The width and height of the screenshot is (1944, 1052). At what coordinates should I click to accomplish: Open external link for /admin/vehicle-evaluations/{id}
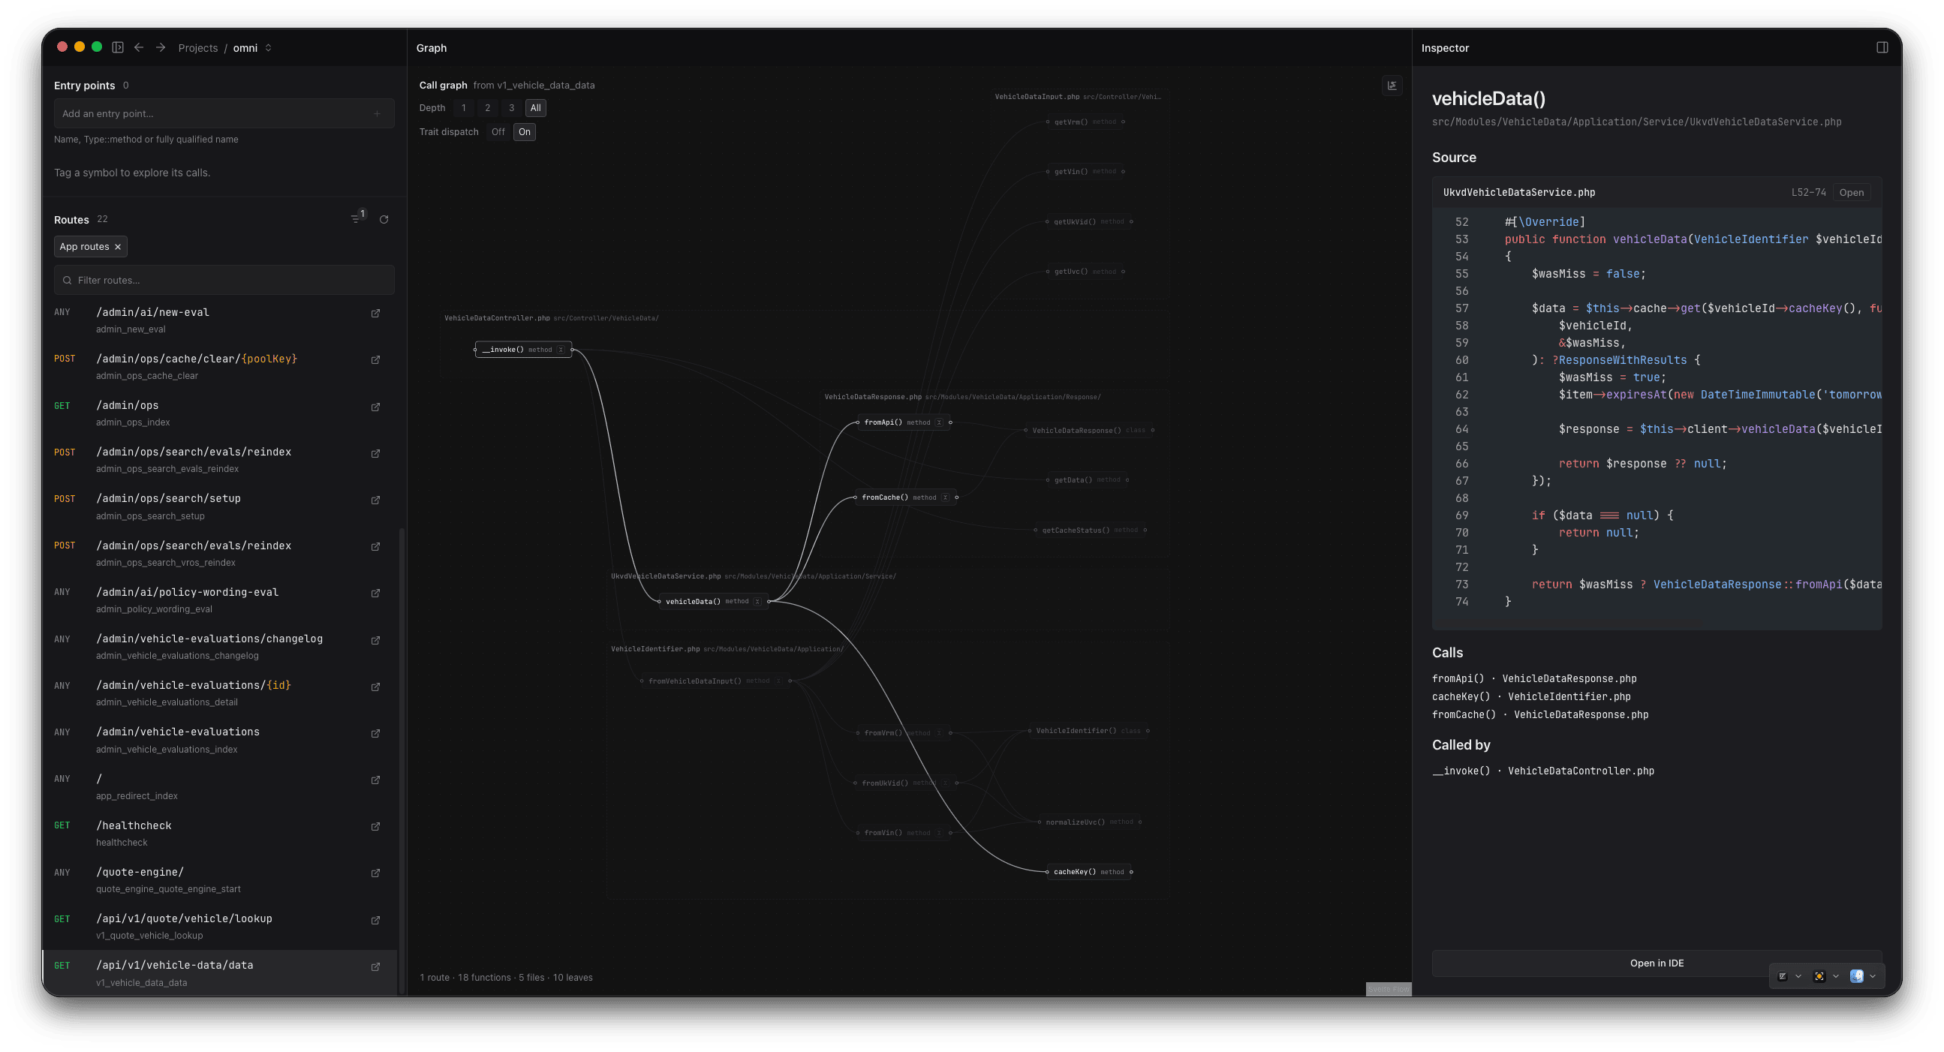click(x=375, y=687)
